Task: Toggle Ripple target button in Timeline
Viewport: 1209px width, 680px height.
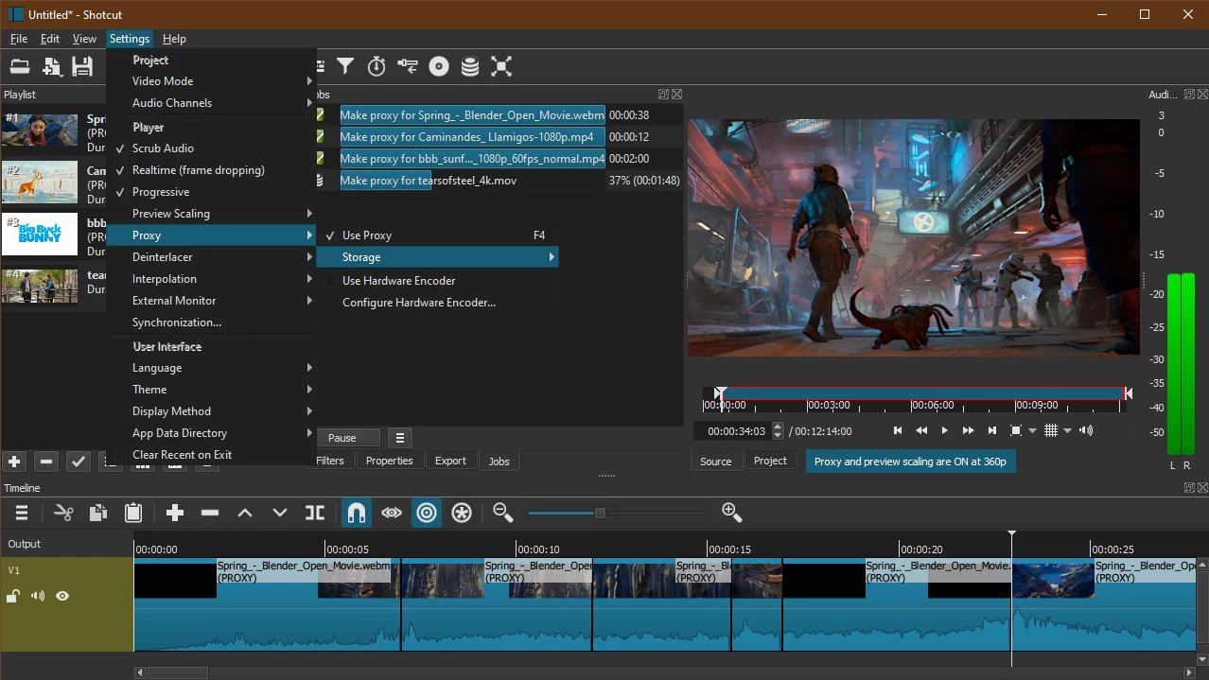Action: tap(427, 513)
